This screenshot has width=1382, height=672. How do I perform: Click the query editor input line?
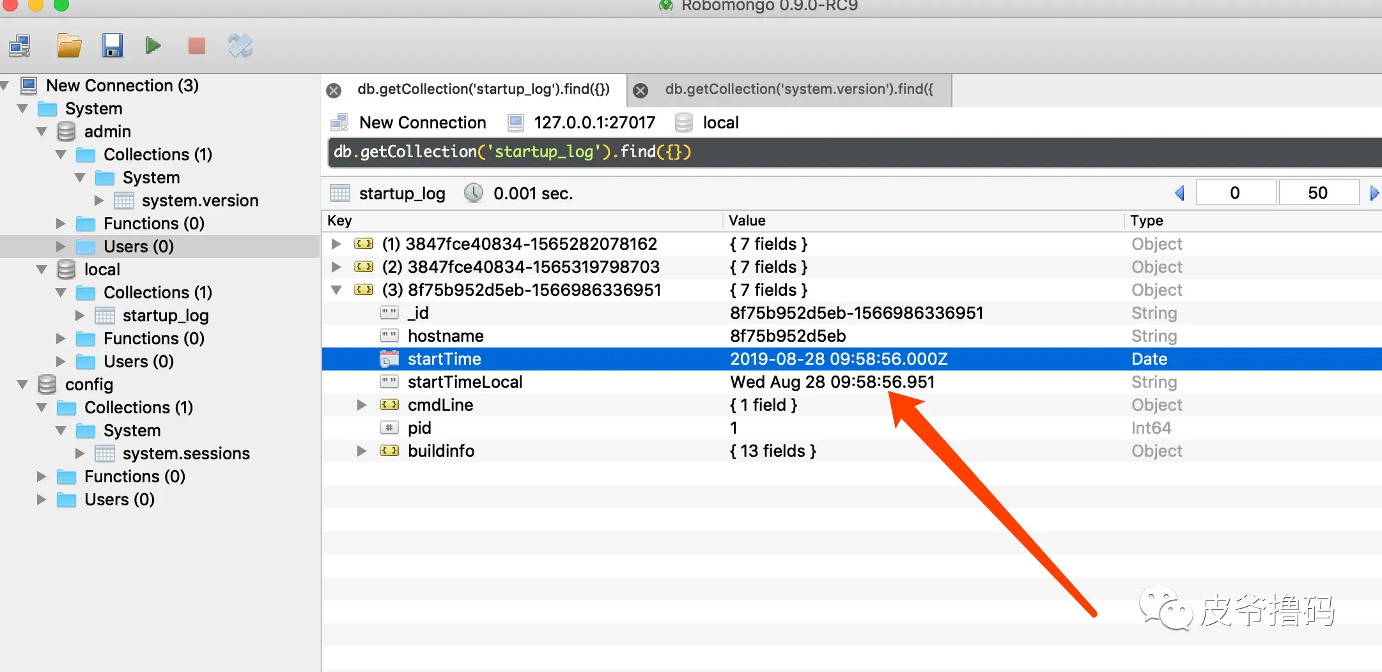(855, 152)
